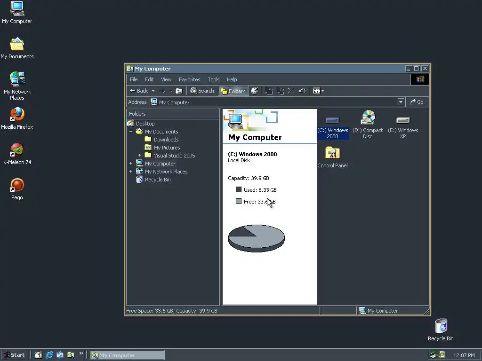Select Desktop in the folder tree
The width and height of the screenshot is (482, 361).
[145, 124]
